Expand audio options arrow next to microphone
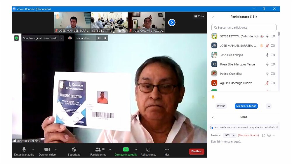This screenshot has width=292, height=164. [33, 149]
